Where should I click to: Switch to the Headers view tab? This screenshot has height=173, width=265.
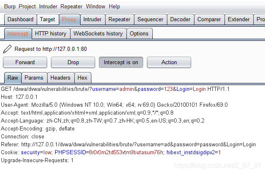click(61, 78)
